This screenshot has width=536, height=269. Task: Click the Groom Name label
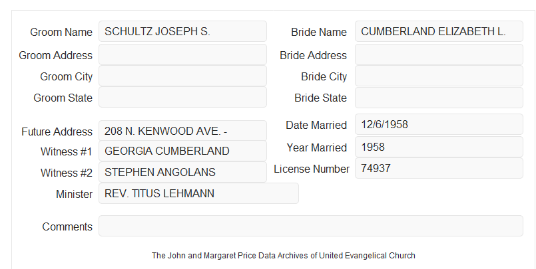click(61, 32)
